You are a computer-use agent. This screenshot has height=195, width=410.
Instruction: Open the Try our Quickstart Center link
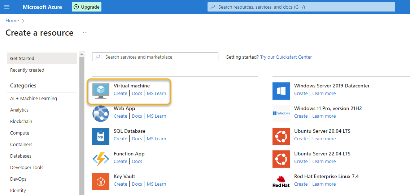click(286, 57)
